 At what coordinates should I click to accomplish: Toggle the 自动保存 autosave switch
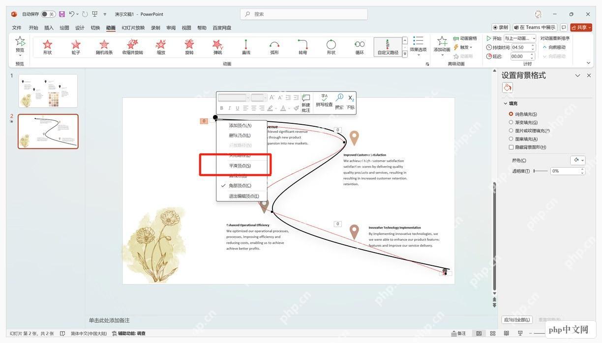coord(48,14)
